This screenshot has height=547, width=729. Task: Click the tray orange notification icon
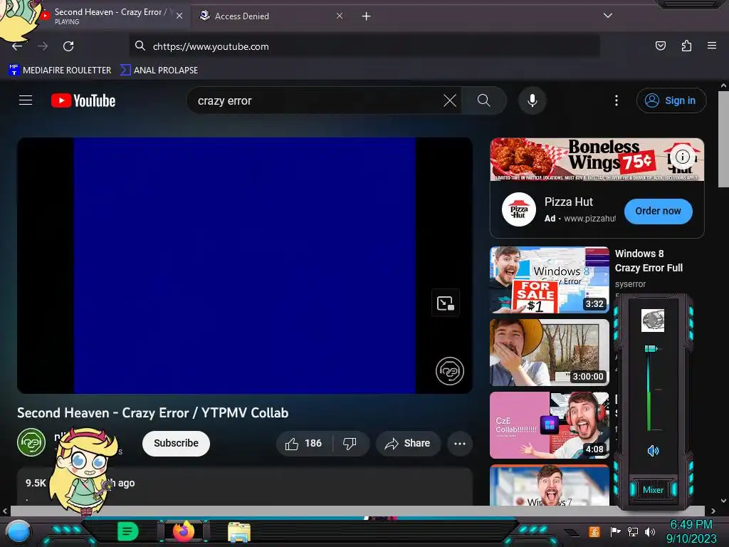point(594,531)
